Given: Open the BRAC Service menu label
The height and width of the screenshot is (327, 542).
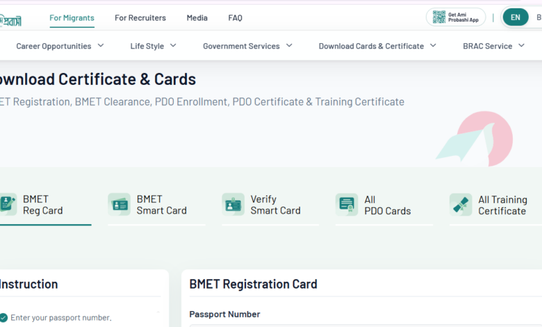Looking at the screenshot, I should pos(487,46).
